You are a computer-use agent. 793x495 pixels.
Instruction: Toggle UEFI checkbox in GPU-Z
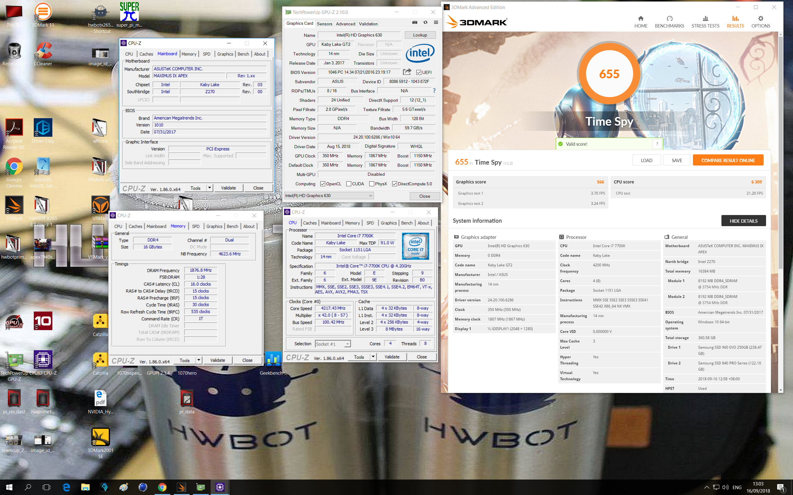(x=418, y=72)
